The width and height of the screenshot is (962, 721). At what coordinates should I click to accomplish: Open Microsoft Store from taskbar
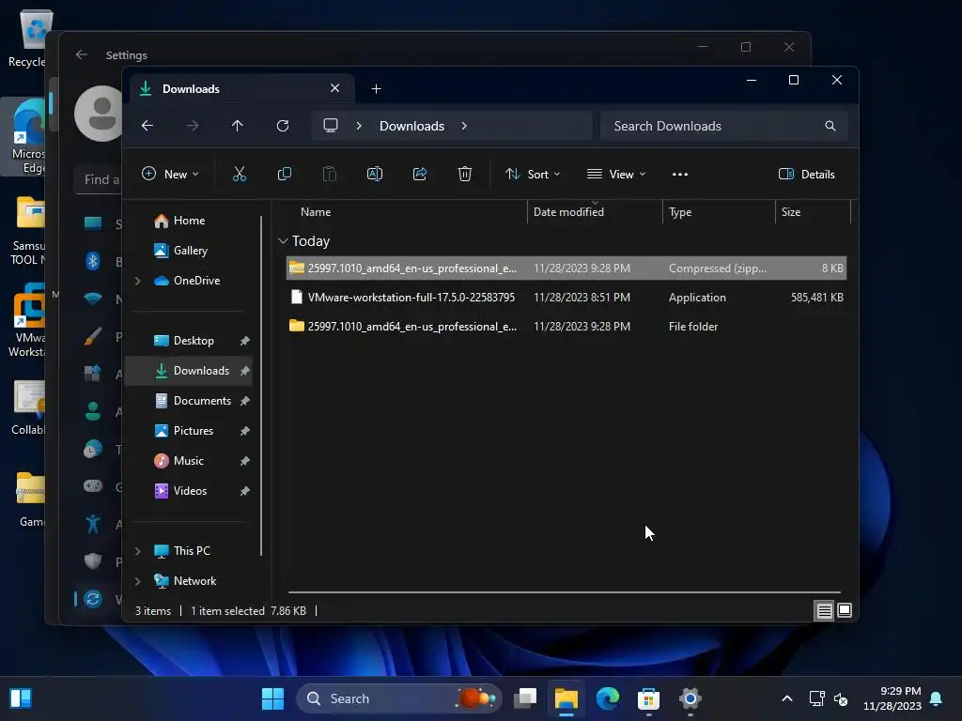click(648, 698)
